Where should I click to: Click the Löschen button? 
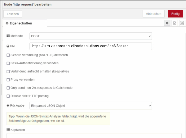click(13, 14)
